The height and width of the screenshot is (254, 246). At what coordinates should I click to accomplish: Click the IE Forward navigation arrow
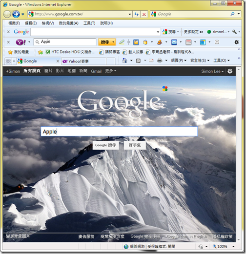[16, 14]
